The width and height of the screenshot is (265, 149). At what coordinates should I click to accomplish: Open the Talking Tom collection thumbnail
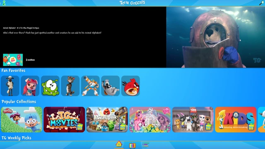193,120
